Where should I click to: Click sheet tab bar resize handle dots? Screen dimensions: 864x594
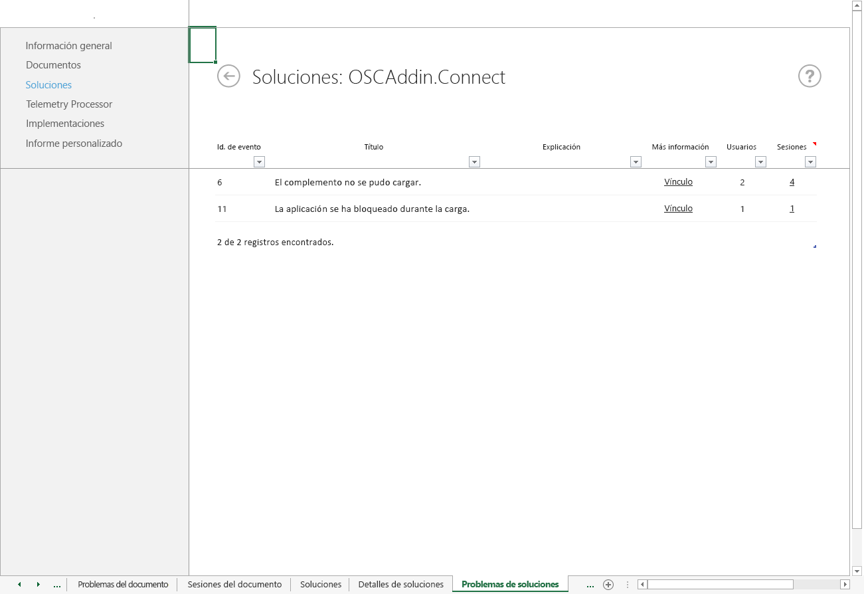628,585
